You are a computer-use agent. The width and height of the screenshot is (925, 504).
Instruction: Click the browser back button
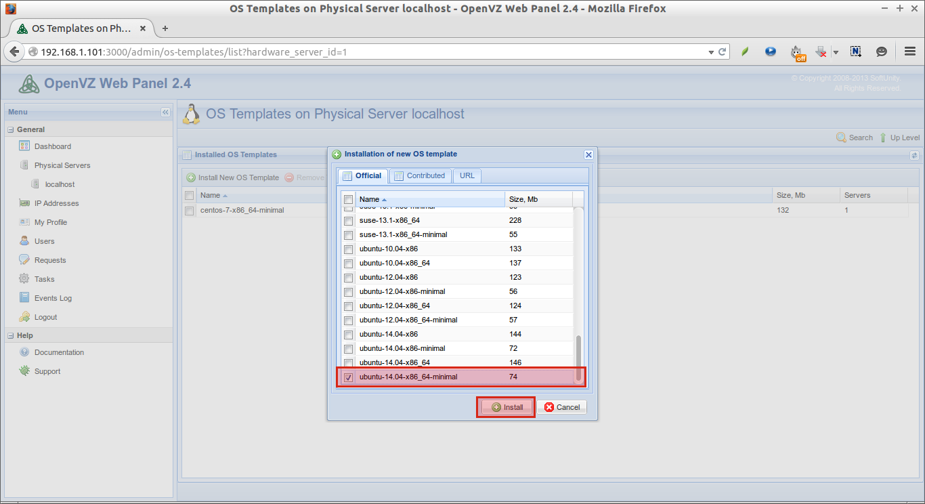pos(14,51)
